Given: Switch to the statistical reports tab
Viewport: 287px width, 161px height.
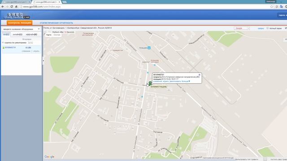Looking at the screenshot, I should tap(57, 23).
